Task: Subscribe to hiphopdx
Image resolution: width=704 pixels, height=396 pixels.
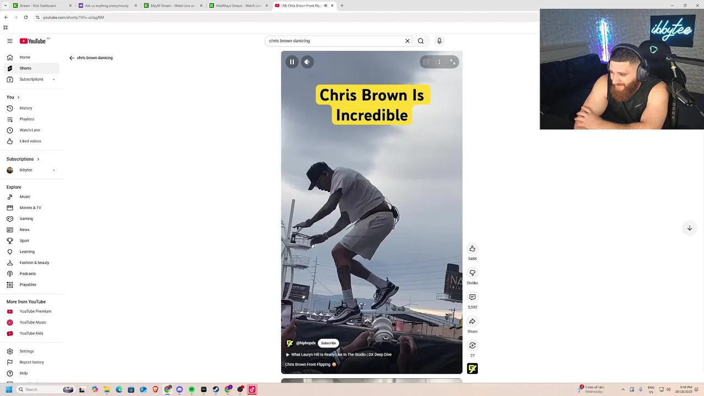Action: click(x=328, y=343)
